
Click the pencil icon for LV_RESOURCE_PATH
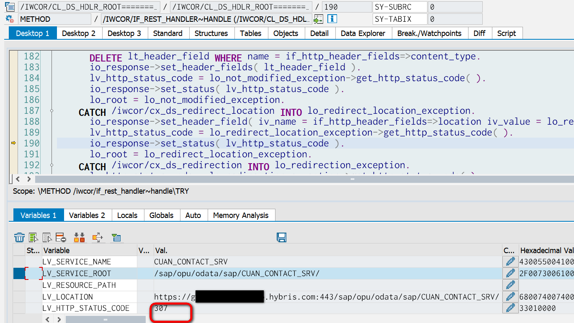click(510, 285)
